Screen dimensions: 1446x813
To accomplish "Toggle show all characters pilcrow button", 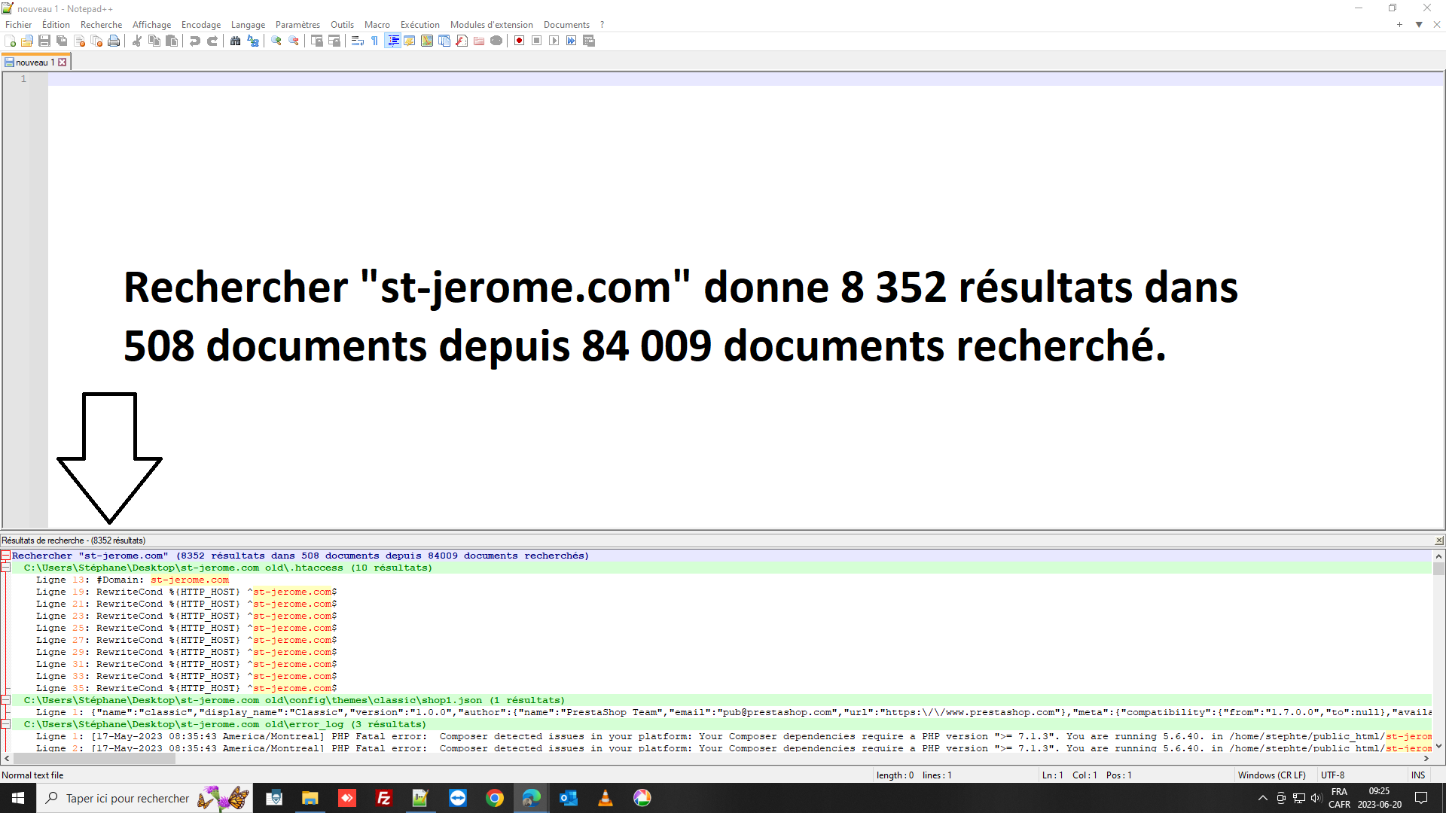I will coord(375,41).
